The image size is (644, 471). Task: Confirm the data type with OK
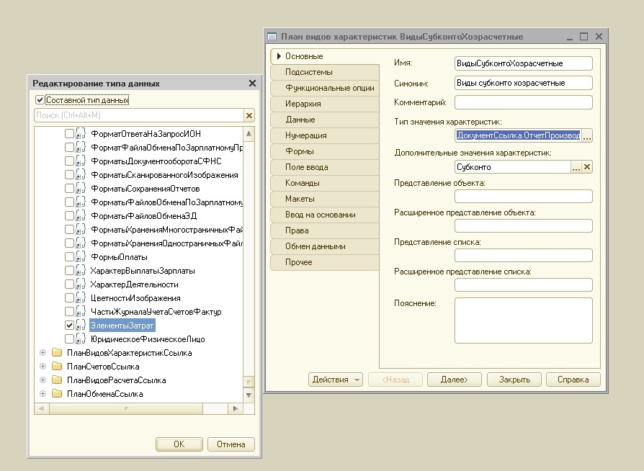coord(179,444)
